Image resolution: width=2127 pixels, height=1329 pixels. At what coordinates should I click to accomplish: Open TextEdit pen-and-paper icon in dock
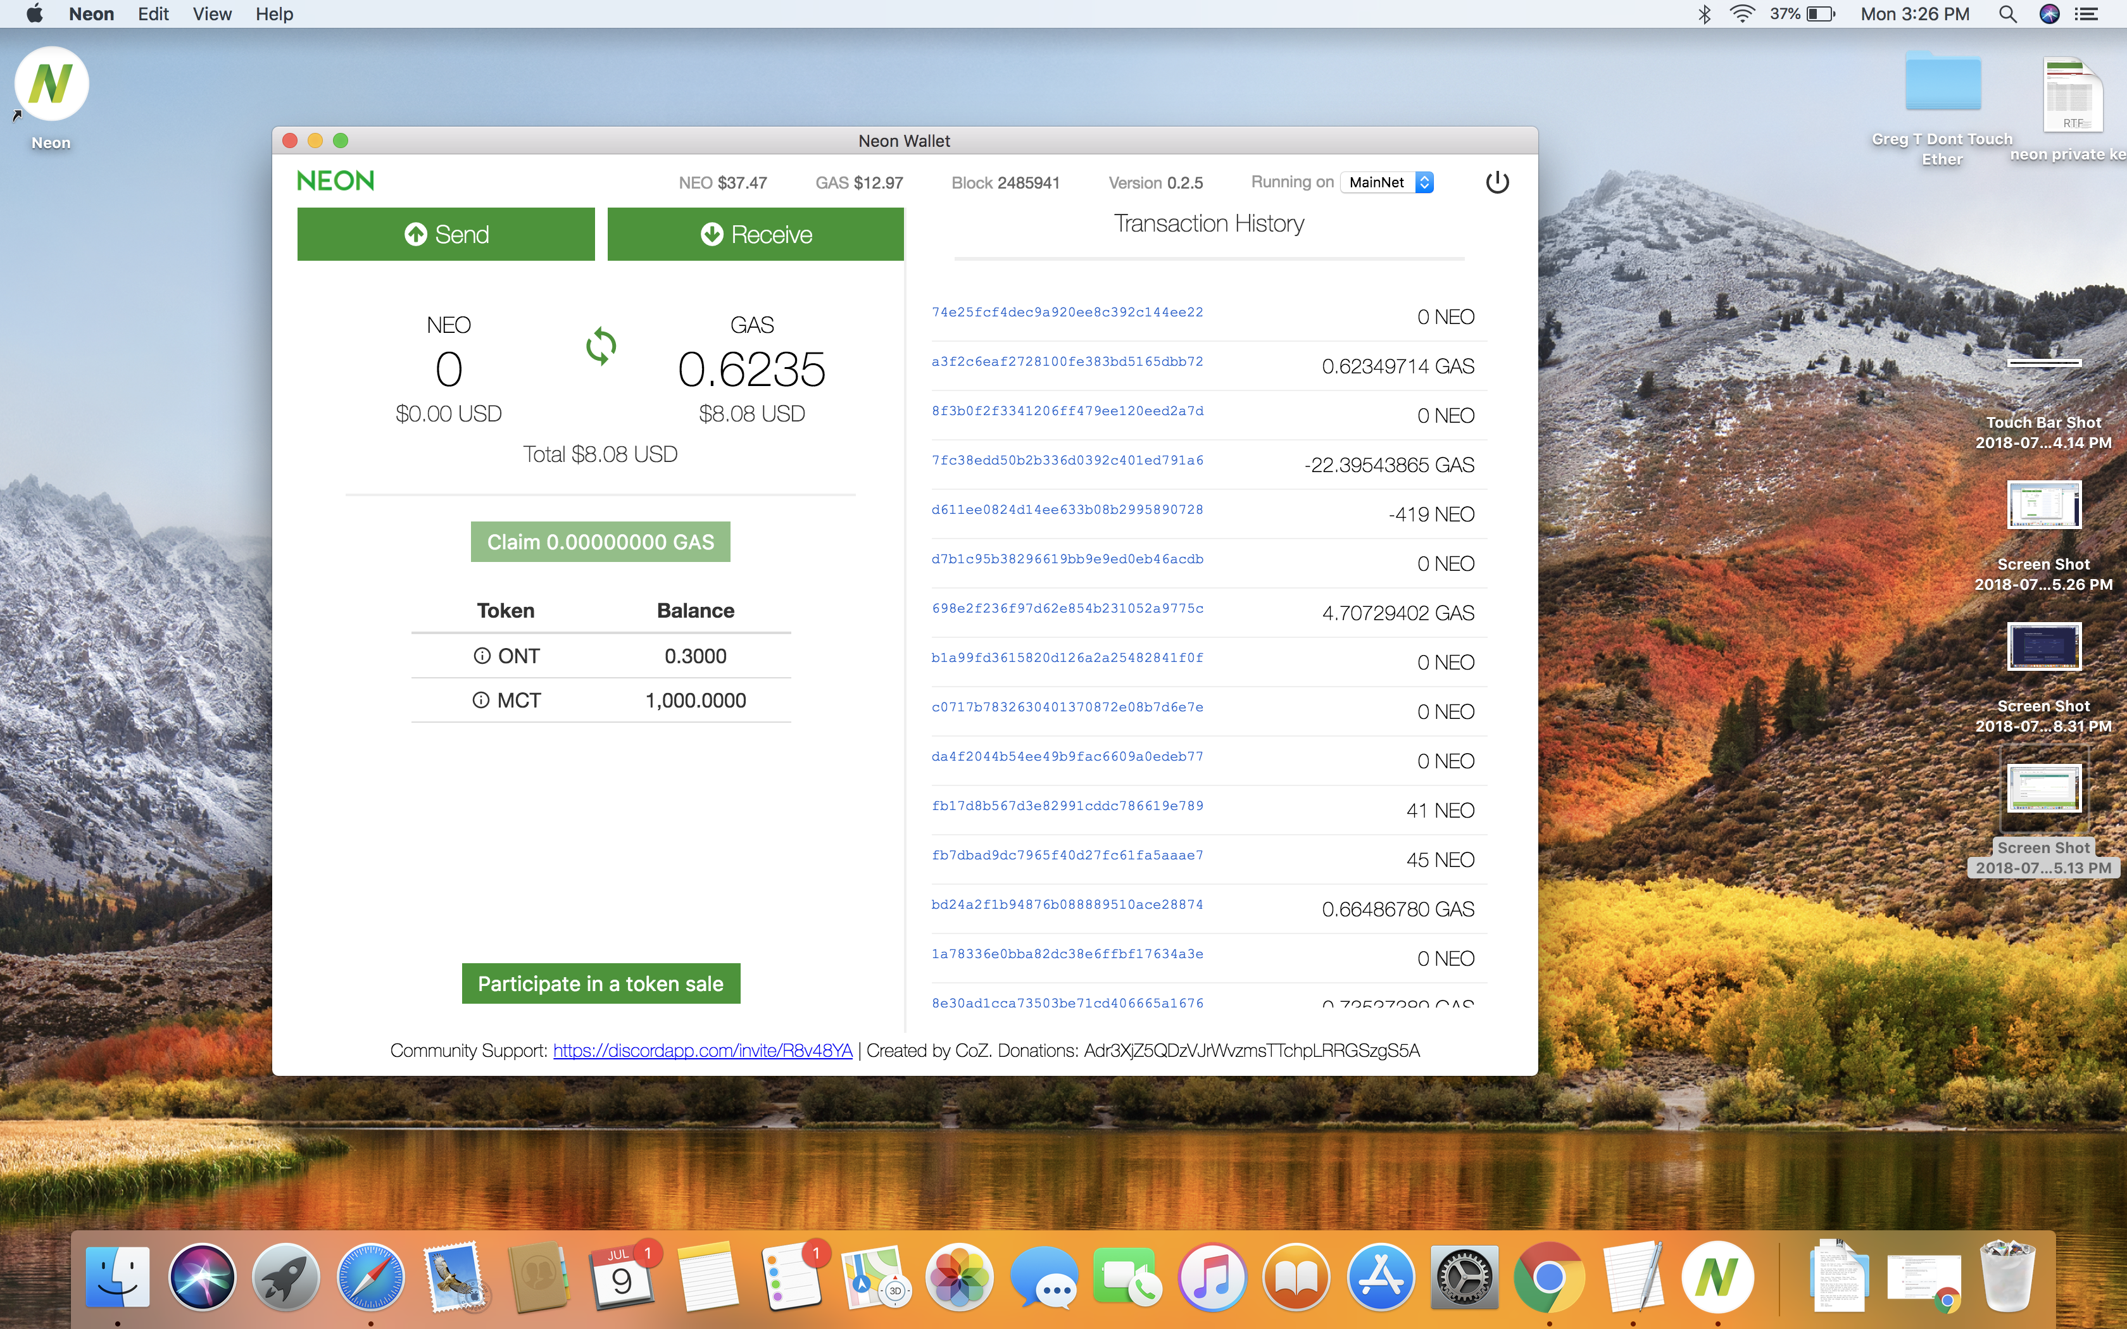pyautogui.click(x=1633, y=1277)
